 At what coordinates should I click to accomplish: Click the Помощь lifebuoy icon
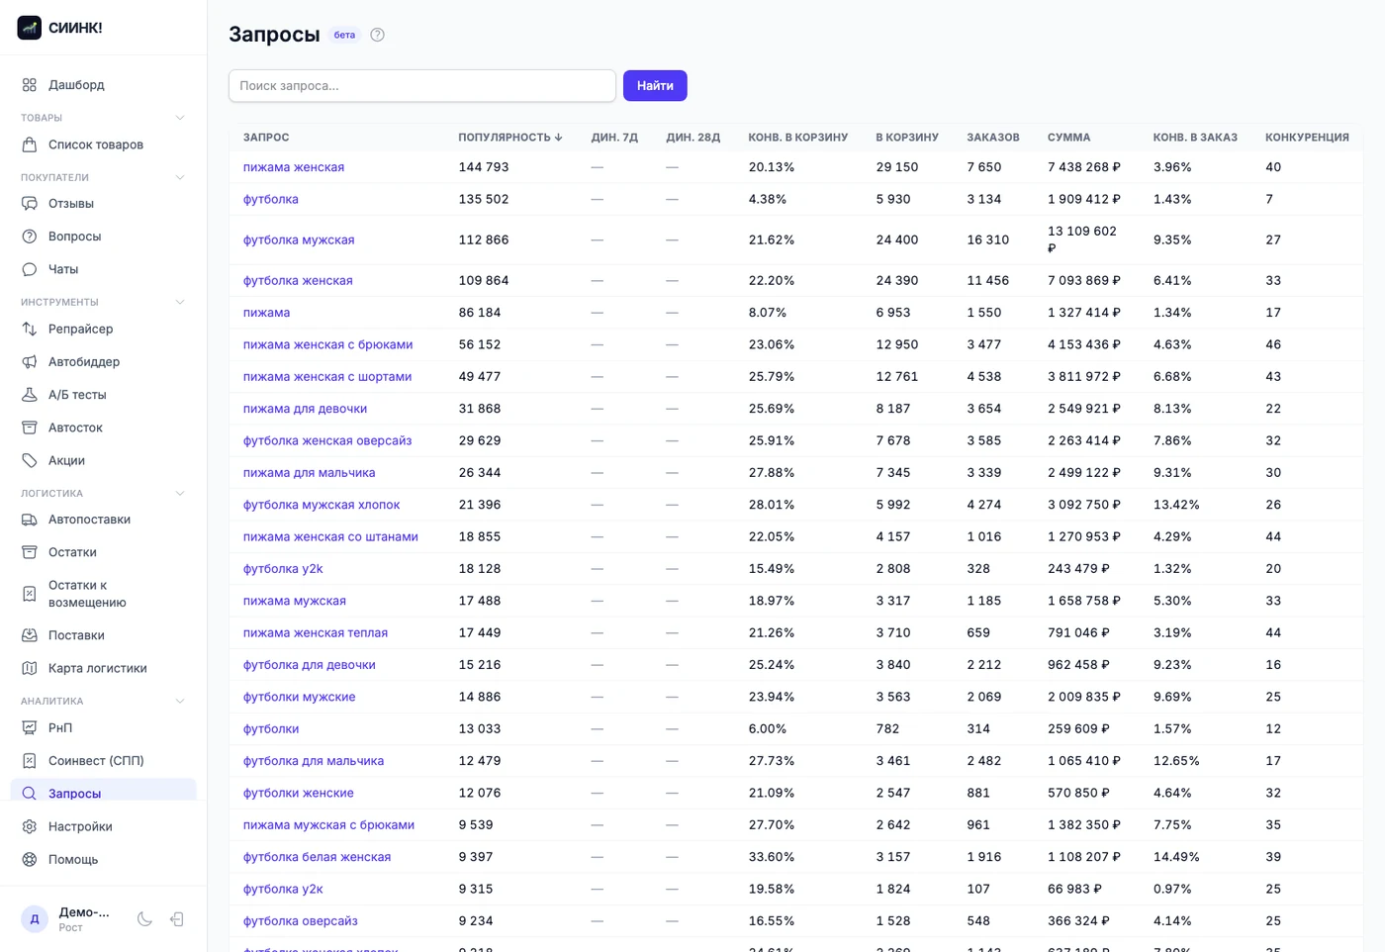[30, 860]
